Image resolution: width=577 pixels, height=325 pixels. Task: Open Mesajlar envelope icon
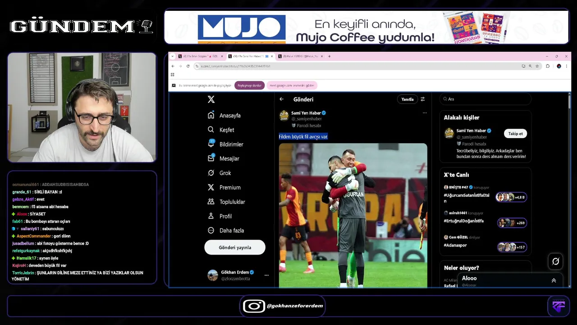(211, 158)
